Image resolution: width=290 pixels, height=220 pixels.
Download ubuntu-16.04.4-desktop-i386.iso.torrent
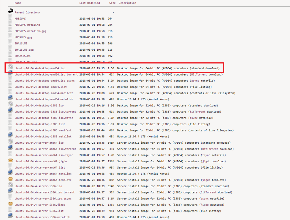[x=45, y=112]
